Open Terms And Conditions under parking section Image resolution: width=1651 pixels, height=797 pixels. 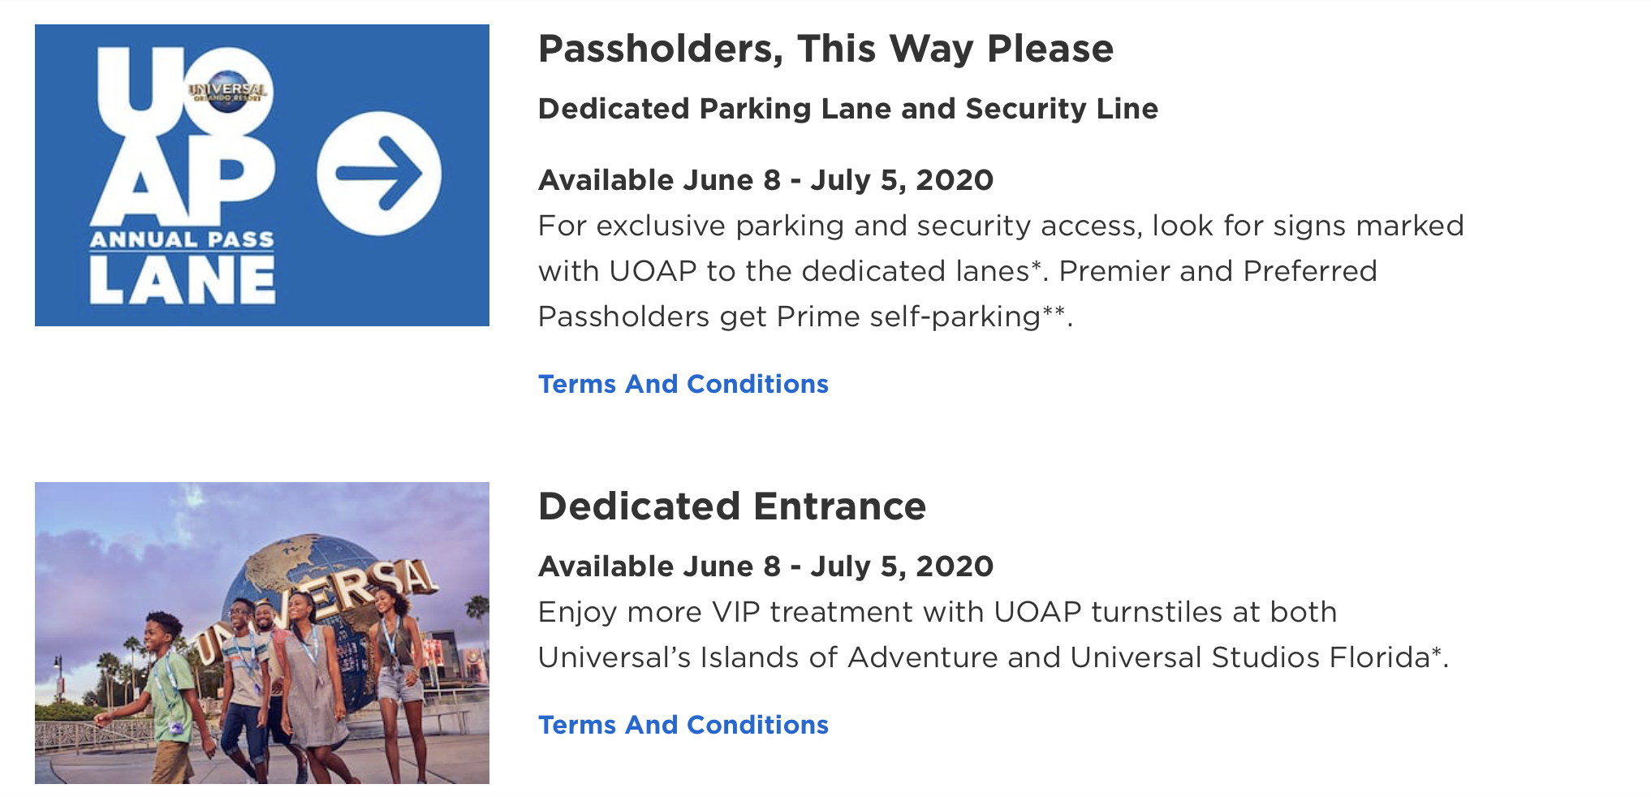coord(683,384)
